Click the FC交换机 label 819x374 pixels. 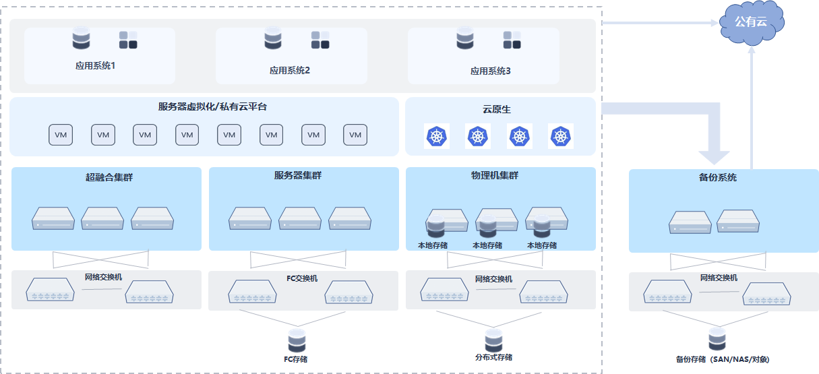coord(302,278)
